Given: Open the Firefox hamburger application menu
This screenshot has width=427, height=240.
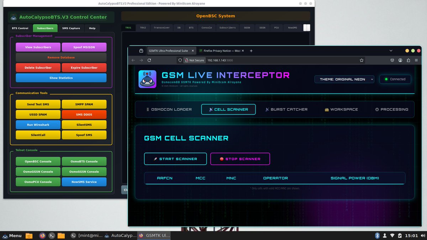Looking at the screenshot, I should (x=416, y=60).
